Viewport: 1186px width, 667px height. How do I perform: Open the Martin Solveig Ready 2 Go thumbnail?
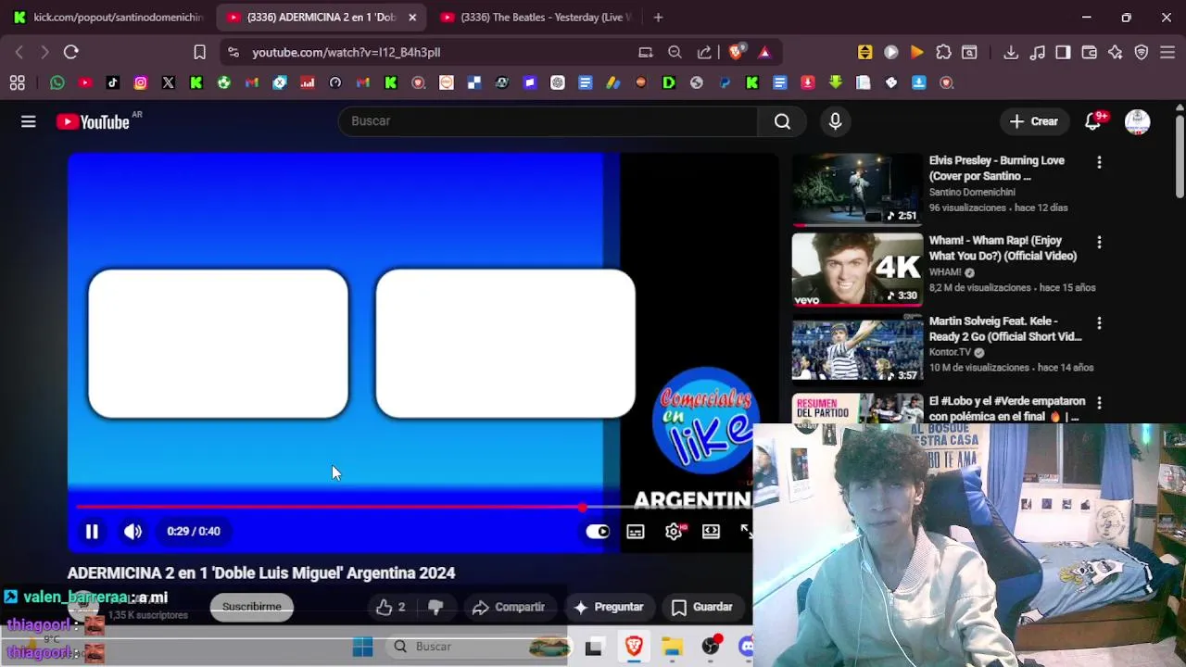(857, 350)
